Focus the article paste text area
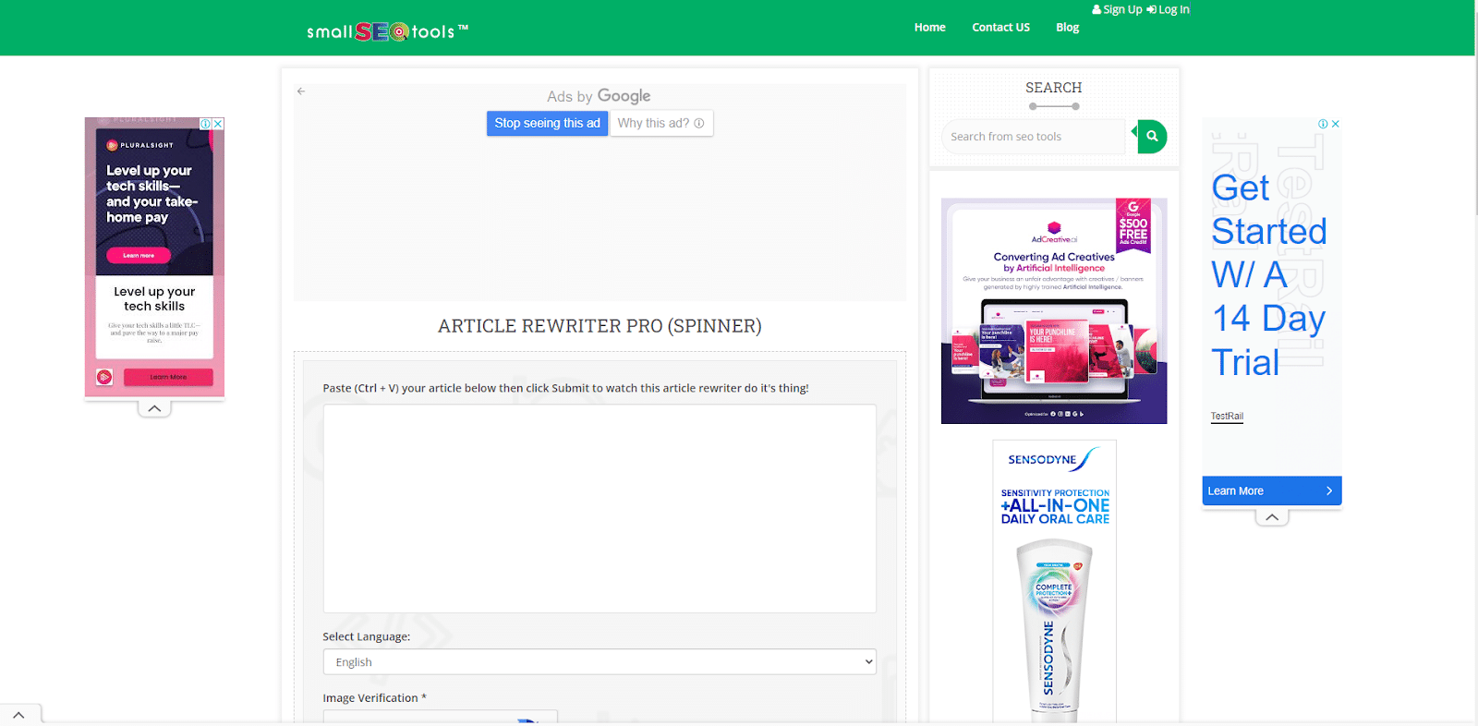This screenshot has height=726, width=1478. click(x=600, y=508)
